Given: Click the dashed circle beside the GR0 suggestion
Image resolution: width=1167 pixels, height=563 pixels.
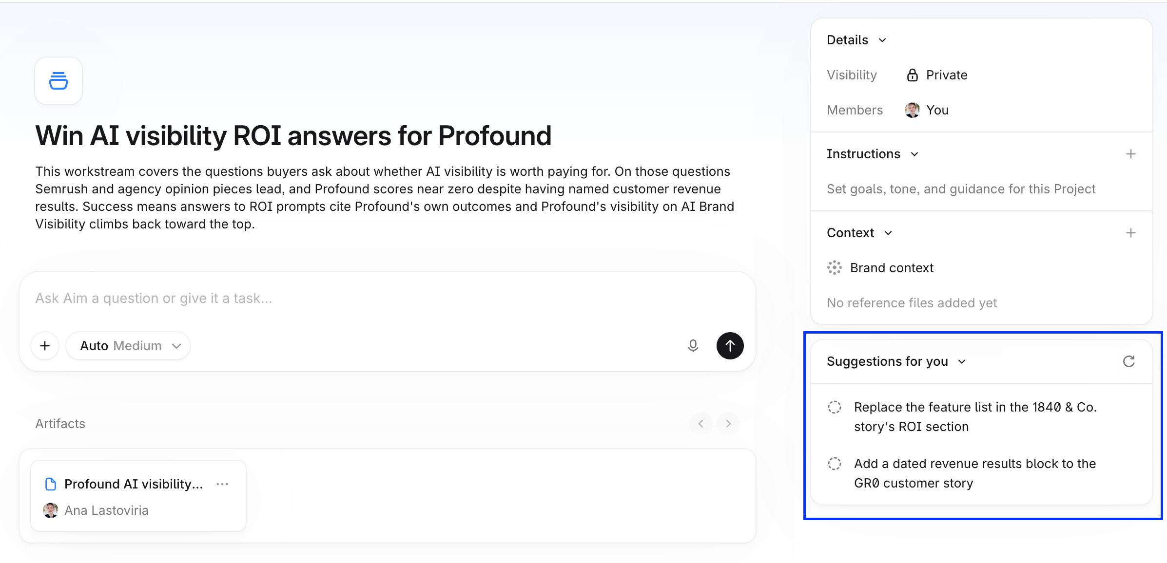Looking at the screenshot, I should (835, 464).
